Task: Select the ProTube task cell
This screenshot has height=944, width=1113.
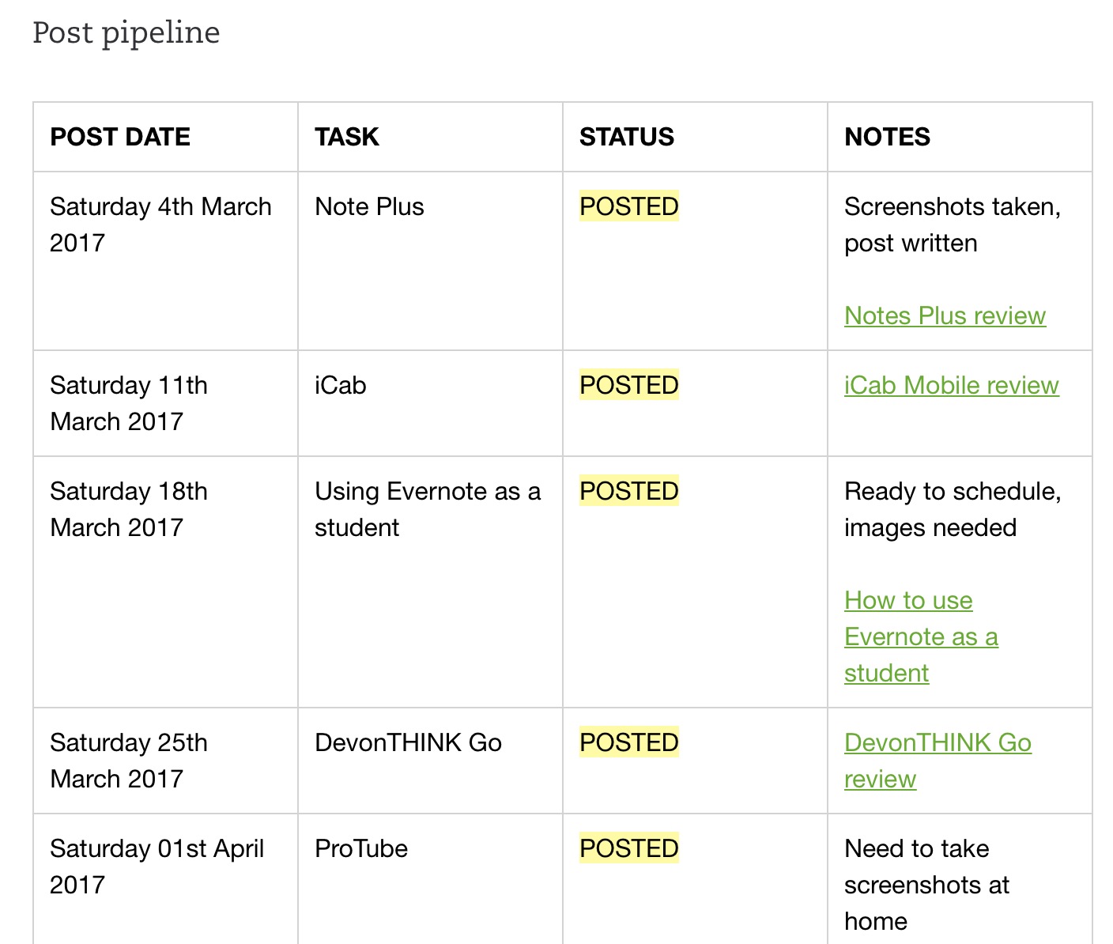Action: point(361,848)
